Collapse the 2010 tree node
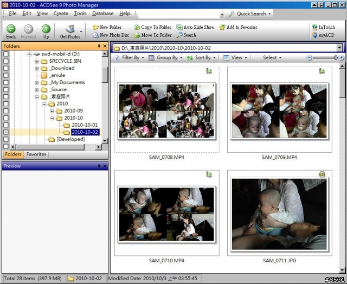Screen dimensions: 347x284 pos(44,104)
